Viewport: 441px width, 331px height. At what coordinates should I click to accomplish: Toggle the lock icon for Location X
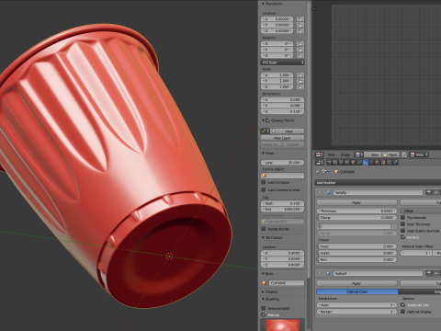300,19
